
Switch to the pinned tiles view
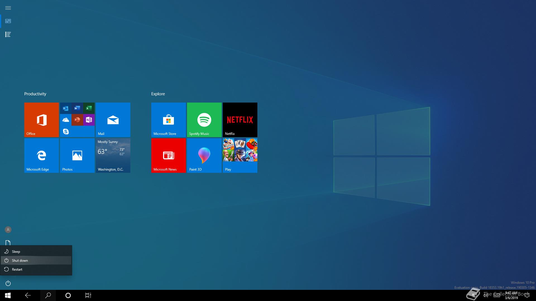[8, 21]
